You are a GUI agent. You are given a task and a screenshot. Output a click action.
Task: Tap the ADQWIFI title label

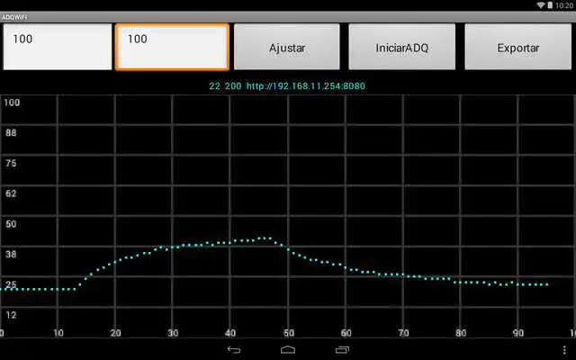14,17
